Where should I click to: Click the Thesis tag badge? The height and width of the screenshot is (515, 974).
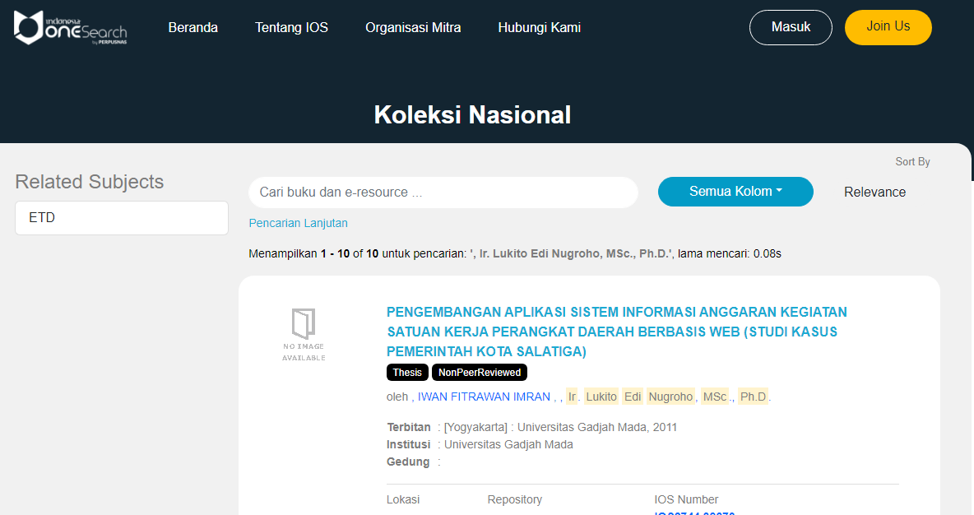coord(407,373)
